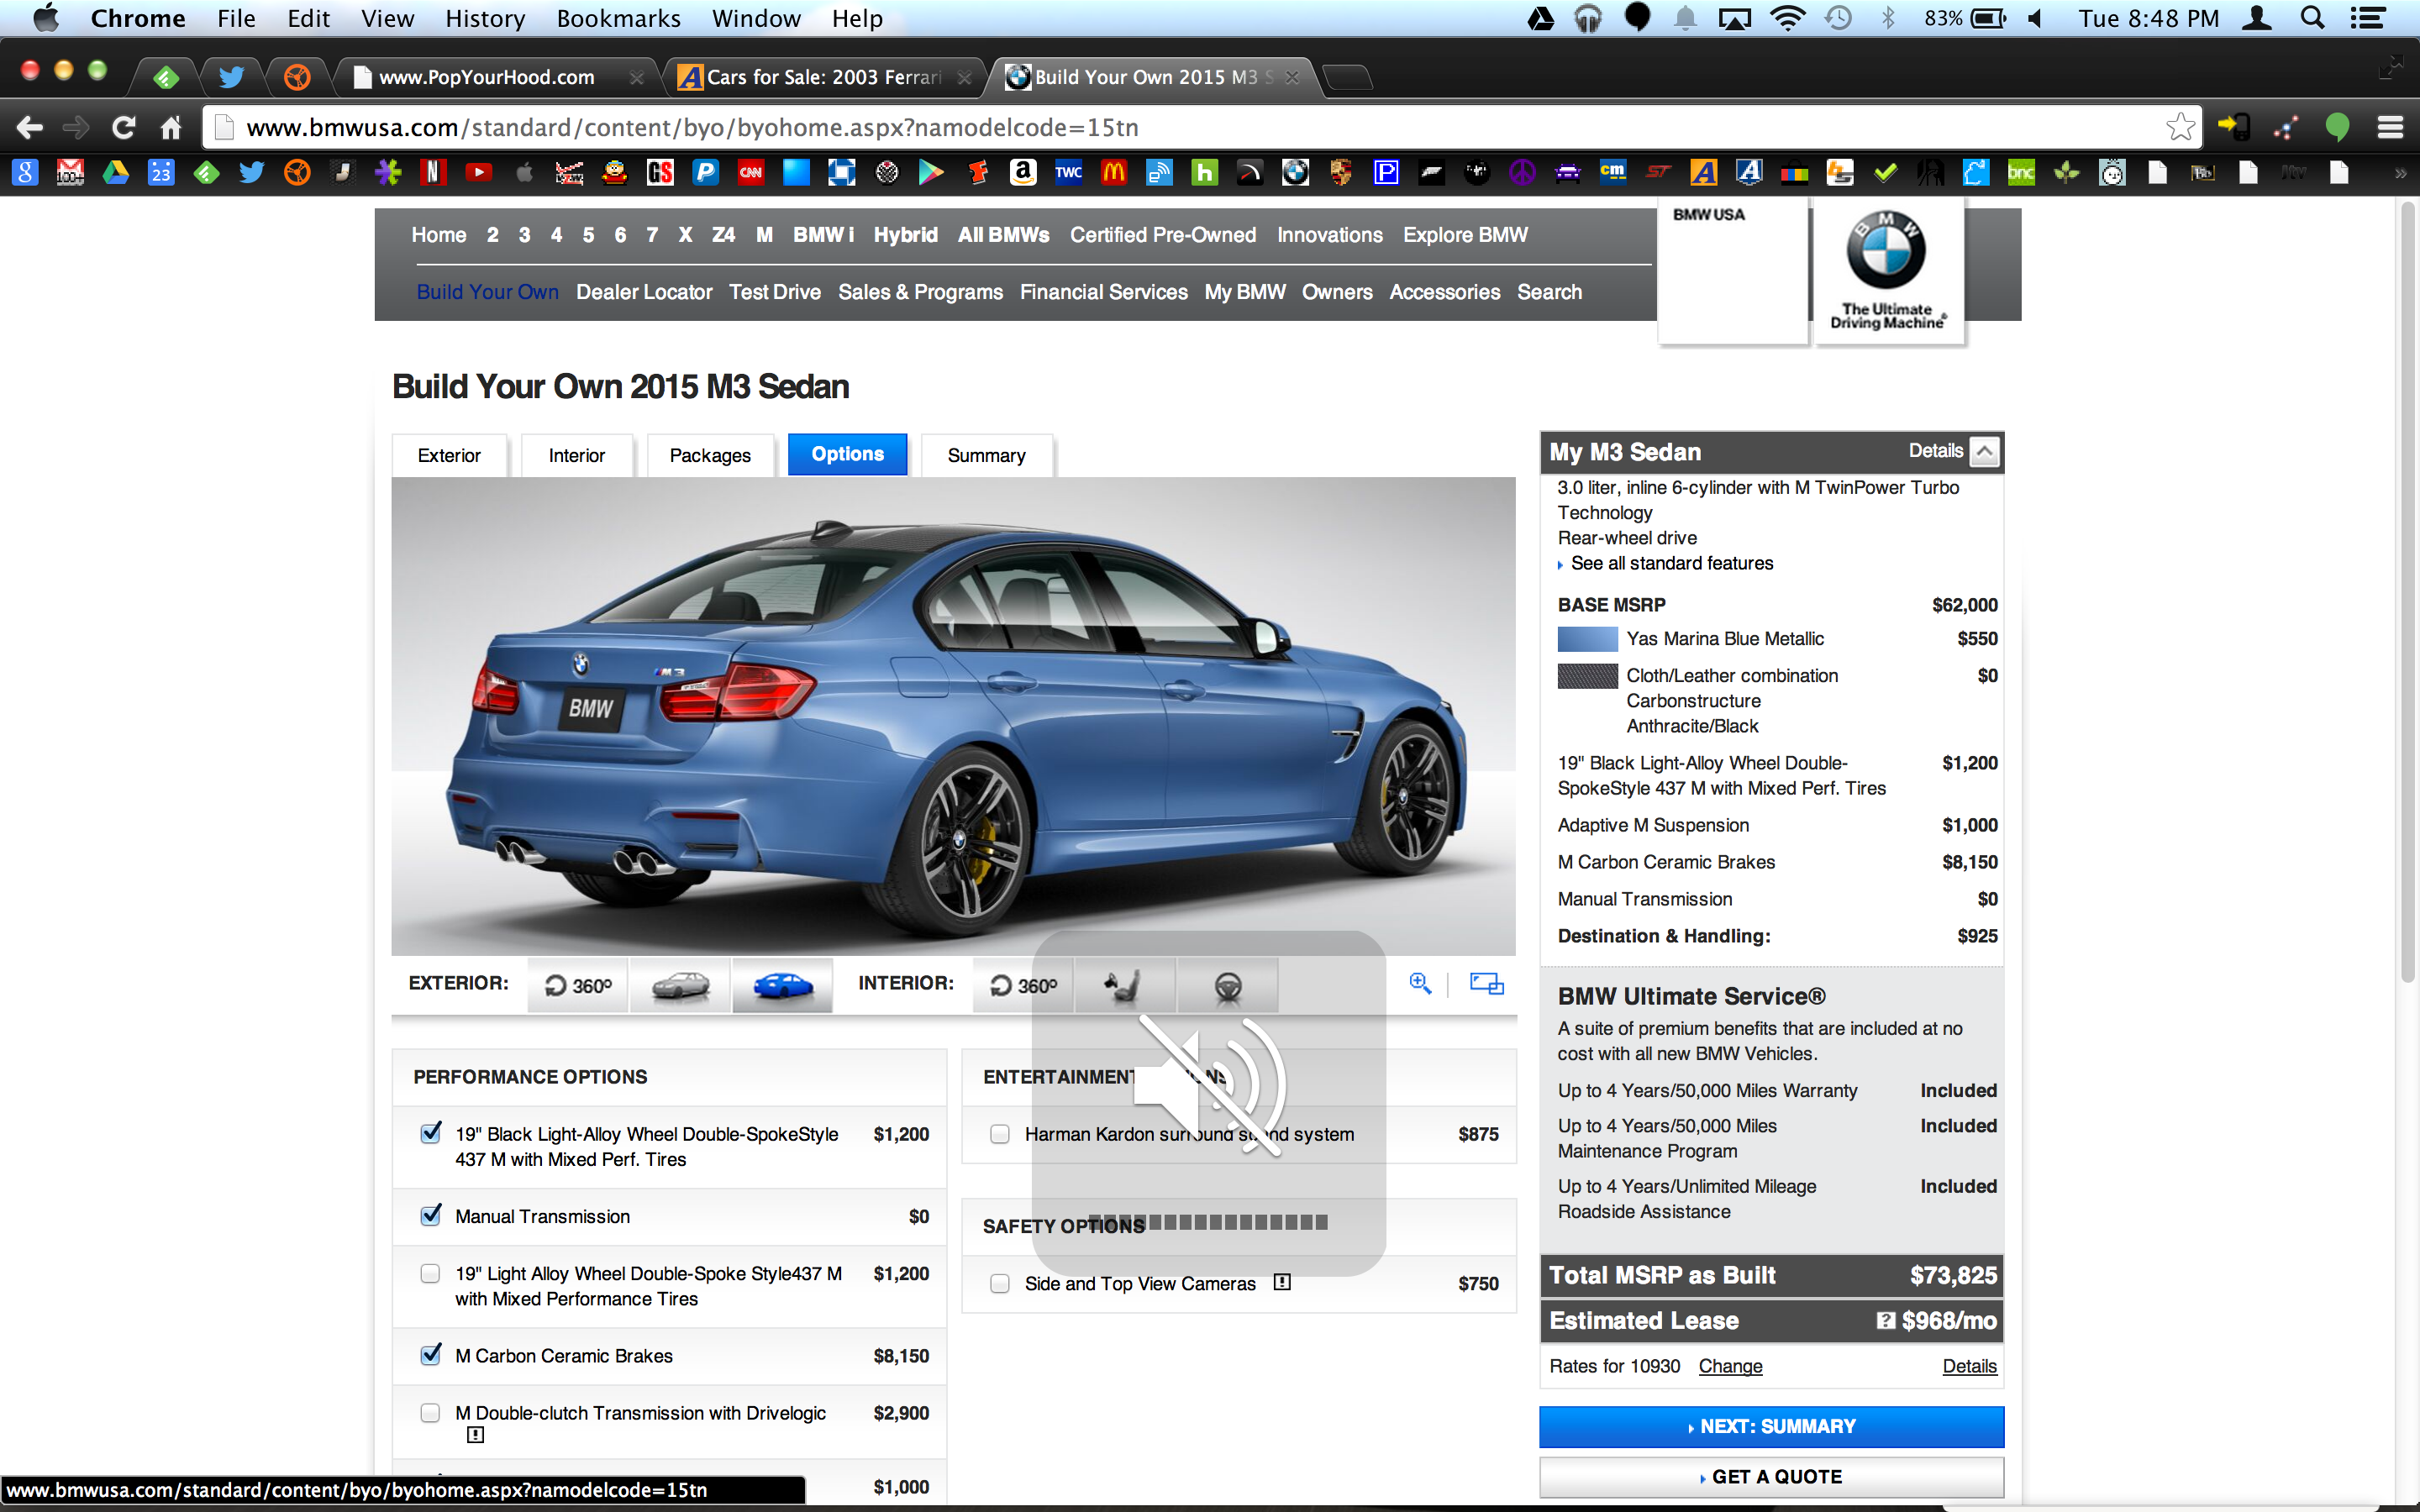The width and height of the screenshot is (2420, 1512).
Task: Select the blue rear exterior view thumbnail
Action: pyautogui.click(x=782, y=986)
